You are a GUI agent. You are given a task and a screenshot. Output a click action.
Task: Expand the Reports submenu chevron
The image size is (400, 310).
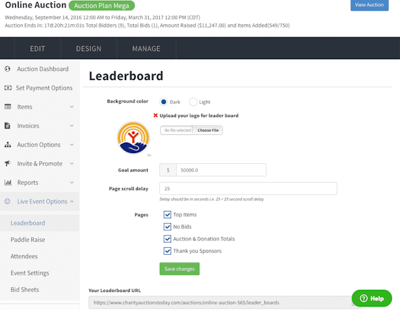(x=72, y=183)
